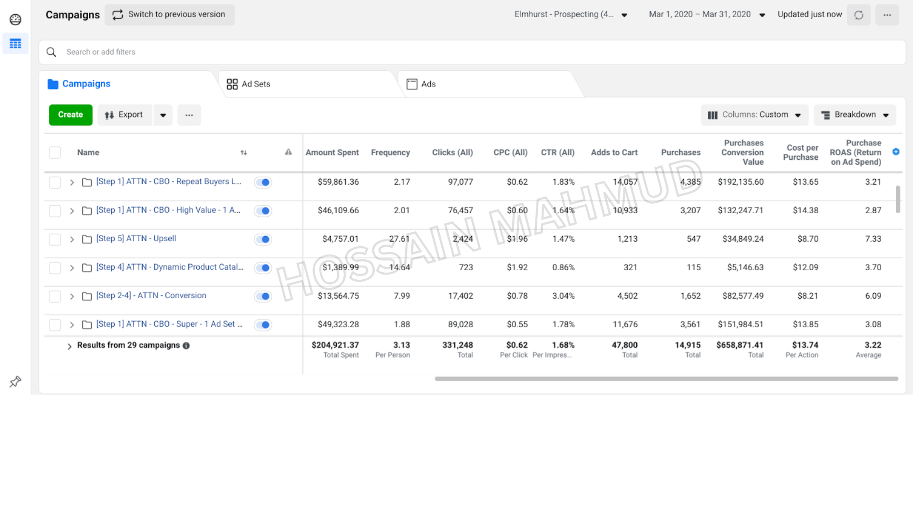This screenshot has width=913, height=513.
Task: Click the search magnifier icon
Action: (51, 52)
